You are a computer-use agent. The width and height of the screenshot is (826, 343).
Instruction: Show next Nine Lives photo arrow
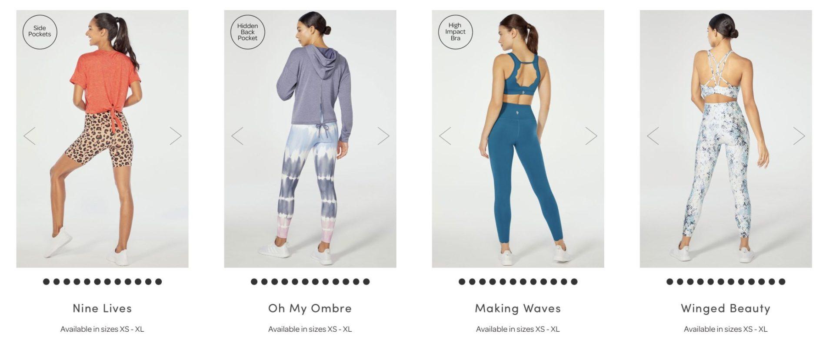click(x=176, y=136)
